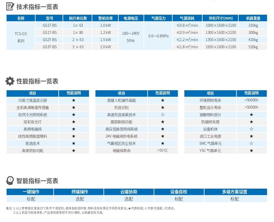Click the hollow star beside 高速形选驱离技术
This screenshot has width=274, height=222.
pyautogui.click(x=163, y=115)
